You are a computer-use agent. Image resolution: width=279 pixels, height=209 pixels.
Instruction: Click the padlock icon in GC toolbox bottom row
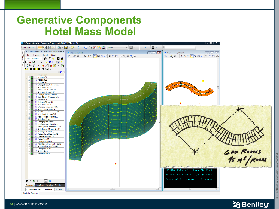pyautogui.click(x=50, y=69)
